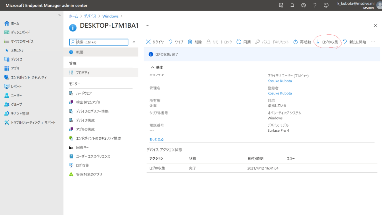The width and height of the screenshot is (382, 215).
Task: Click the デバイス構成 icon
Action: (71, 121)
